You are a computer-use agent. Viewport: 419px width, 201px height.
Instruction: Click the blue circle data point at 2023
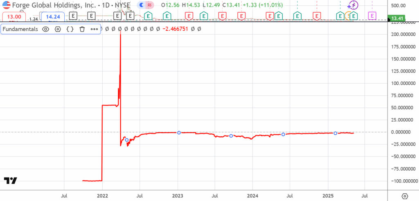179,133
